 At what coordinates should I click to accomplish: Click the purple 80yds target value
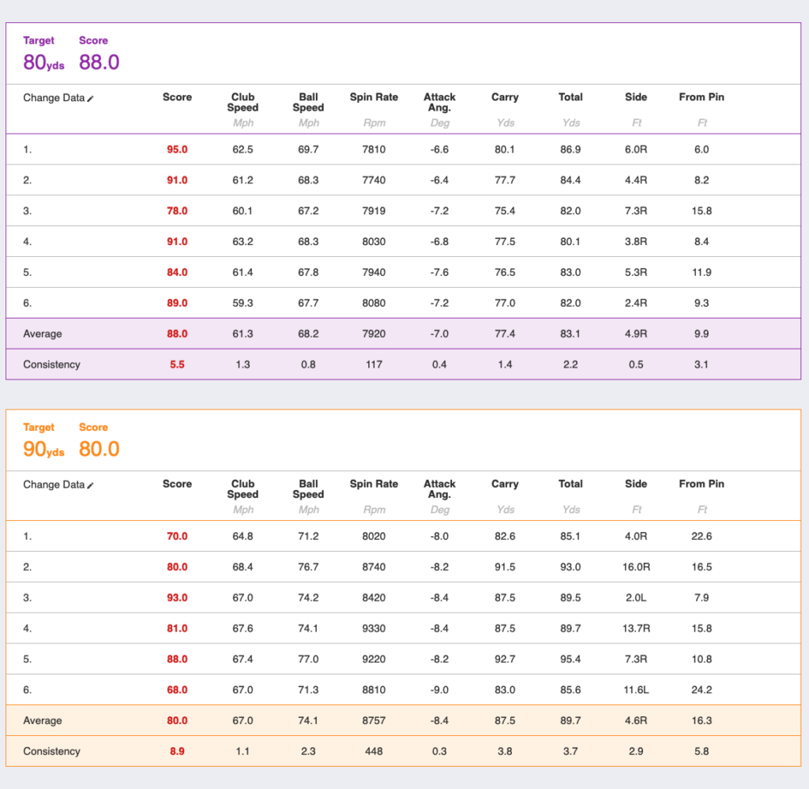coord(43,62)
